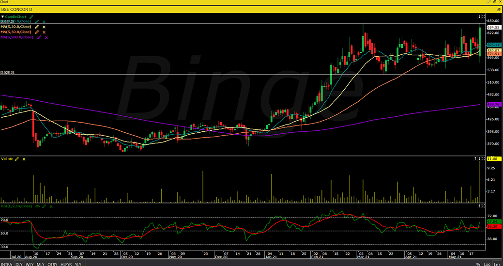Click the MA(S,50.0,Close) legend label
Image resolution: width=503 pixels, height=266 pixels.
pos(16,32)
